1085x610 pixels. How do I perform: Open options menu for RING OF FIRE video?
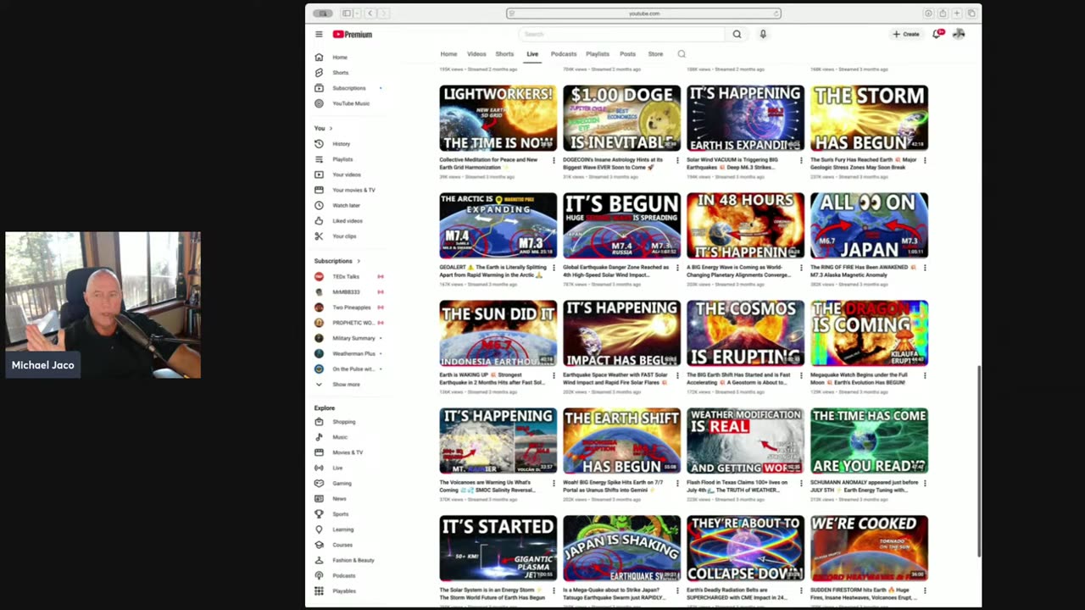click(925, 268)
